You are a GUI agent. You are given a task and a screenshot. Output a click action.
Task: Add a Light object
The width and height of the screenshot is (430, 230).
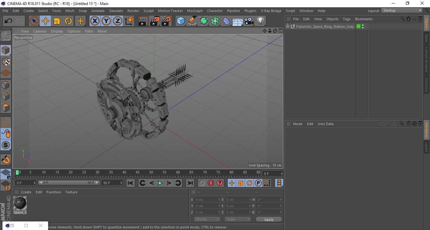coord(260,21)
